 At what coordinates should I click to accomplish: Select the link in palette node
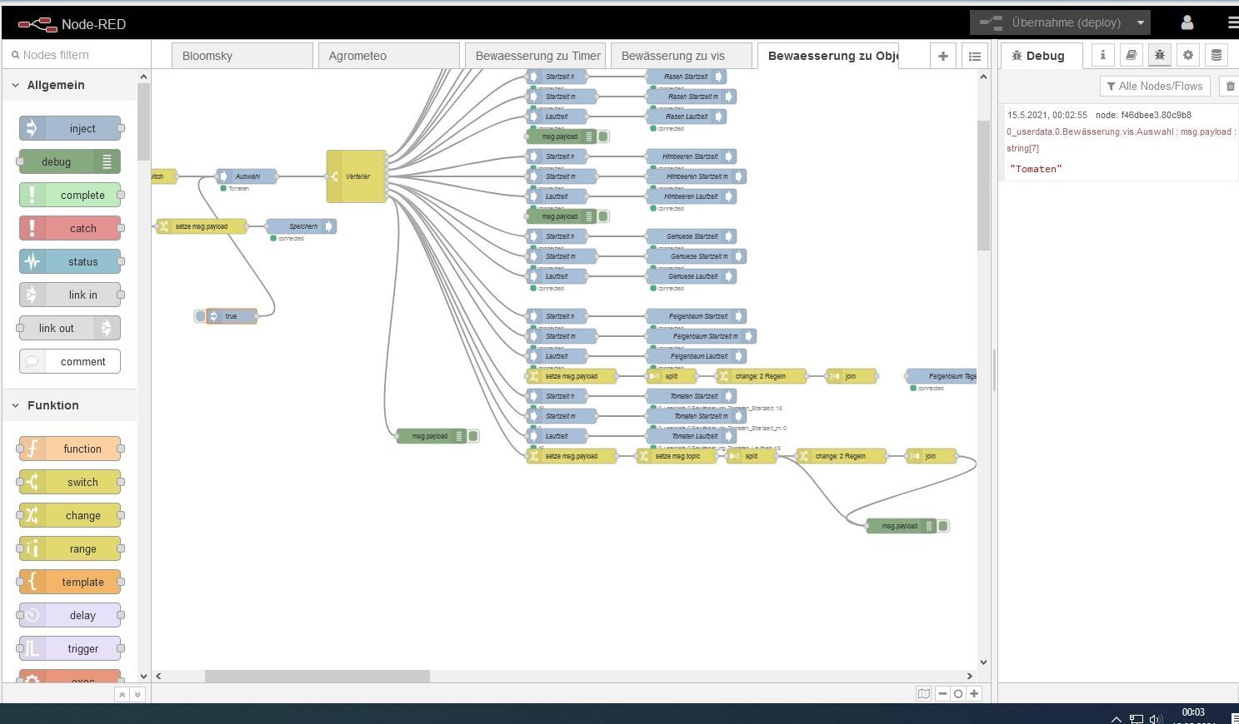pyautogui.click(x=70, y=295)
